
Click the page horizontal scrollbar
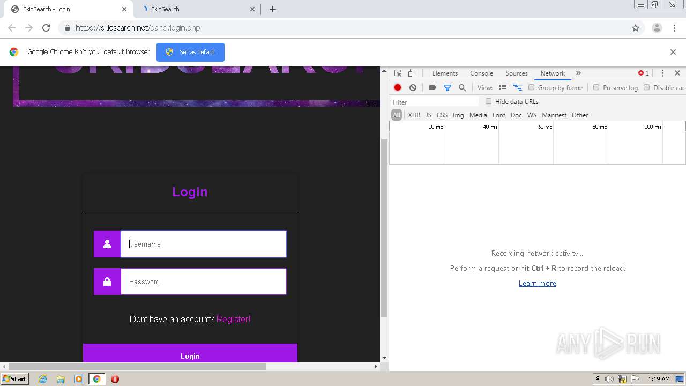[138, 367]
